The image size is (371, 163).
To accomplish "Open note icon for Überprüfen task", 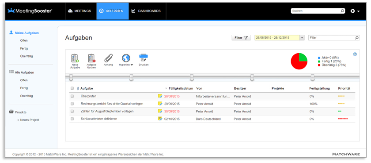I will [160, 96].
